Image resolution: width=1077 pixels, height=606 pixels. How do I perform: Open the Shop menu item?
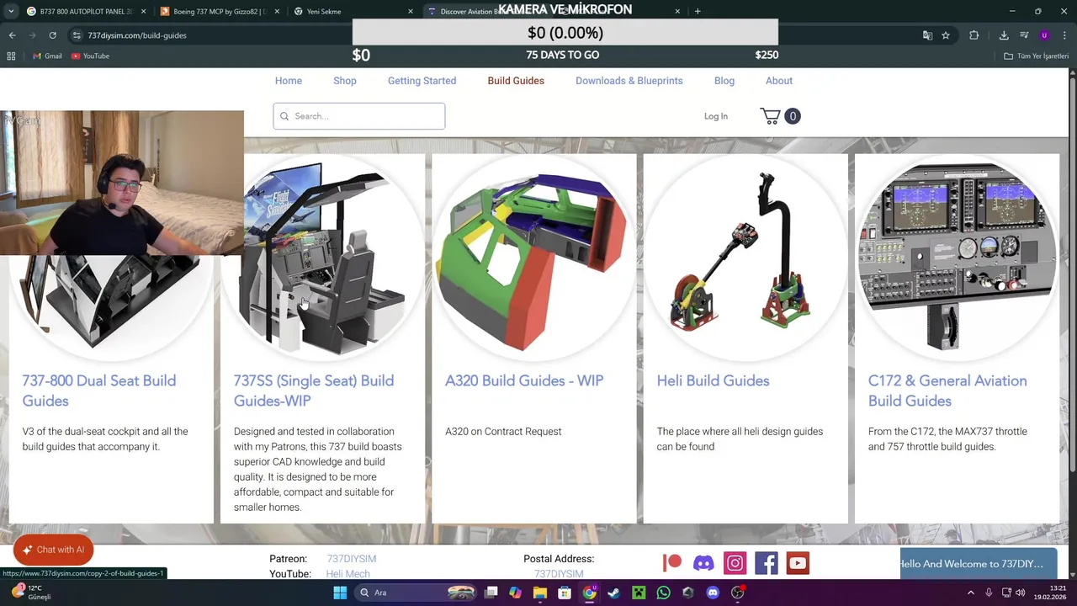point(345,81)
